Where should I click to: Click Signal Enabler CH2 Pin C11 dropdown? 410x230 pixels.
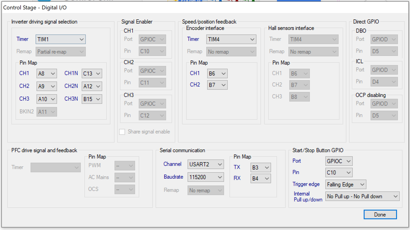pyautogui.click(x=152, y=83)
